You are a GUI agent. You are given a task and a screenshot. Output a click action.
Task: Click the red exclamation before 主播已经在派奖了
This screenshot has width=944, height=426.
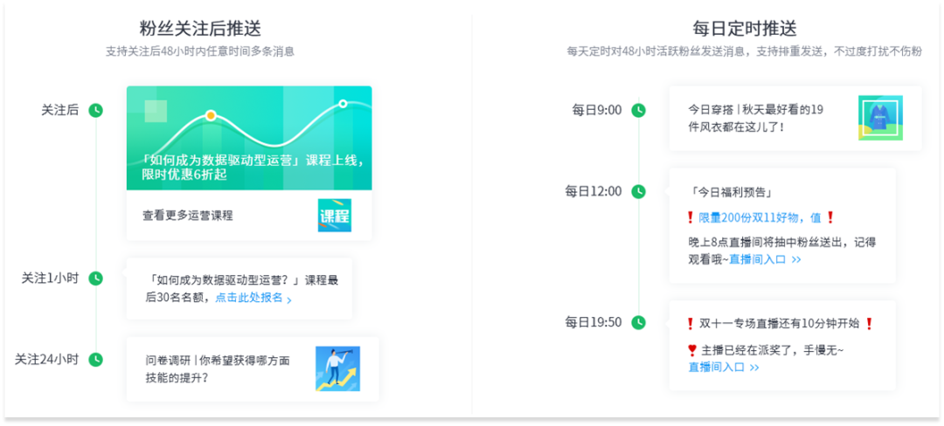coord(692,350)
